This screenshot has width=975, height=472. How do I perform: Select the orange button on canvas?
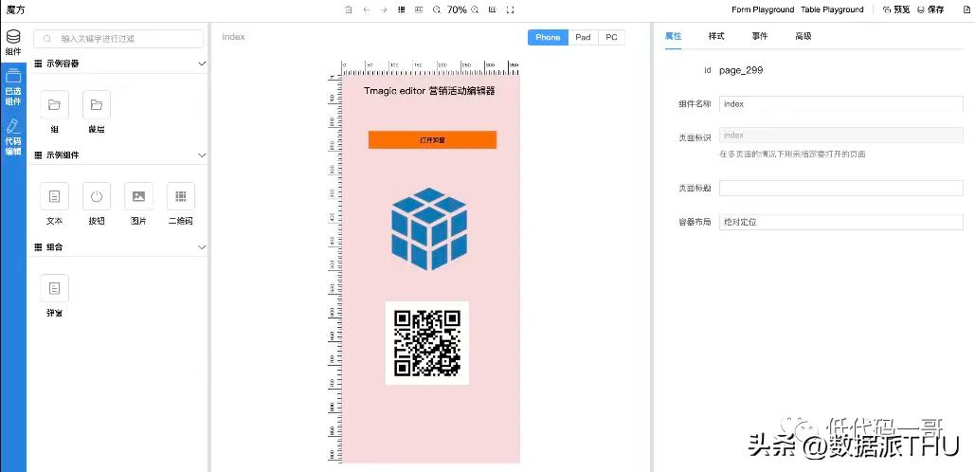click(x=432, y=140)
